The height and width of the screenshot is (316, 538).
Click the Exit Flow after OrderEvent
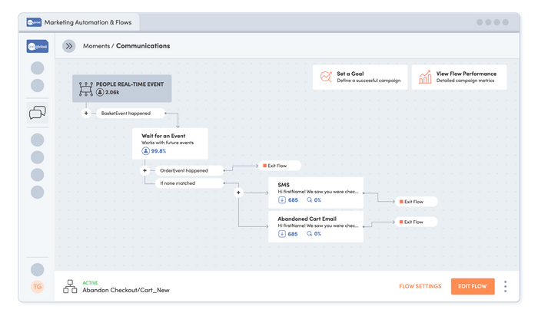[x=279, y=165]
